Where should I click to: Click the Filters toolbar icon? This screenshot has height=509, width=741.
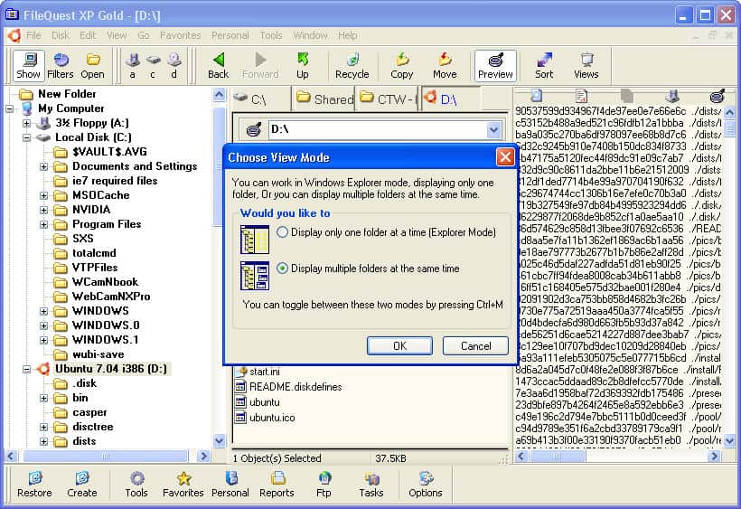pyautogui.click(x=61, y=65)
